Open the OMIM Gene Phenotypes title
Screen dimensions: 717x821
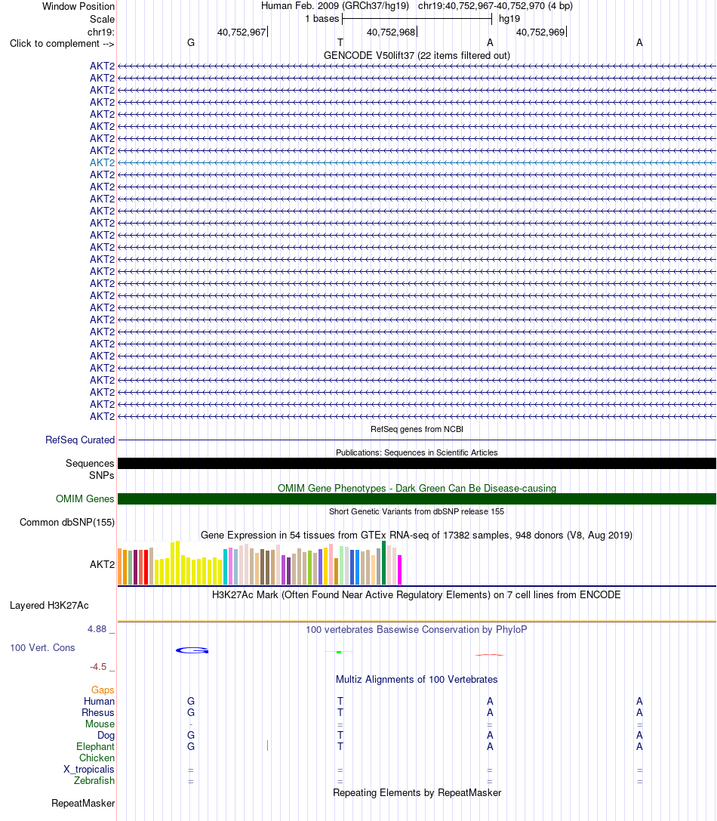point(417,488)
